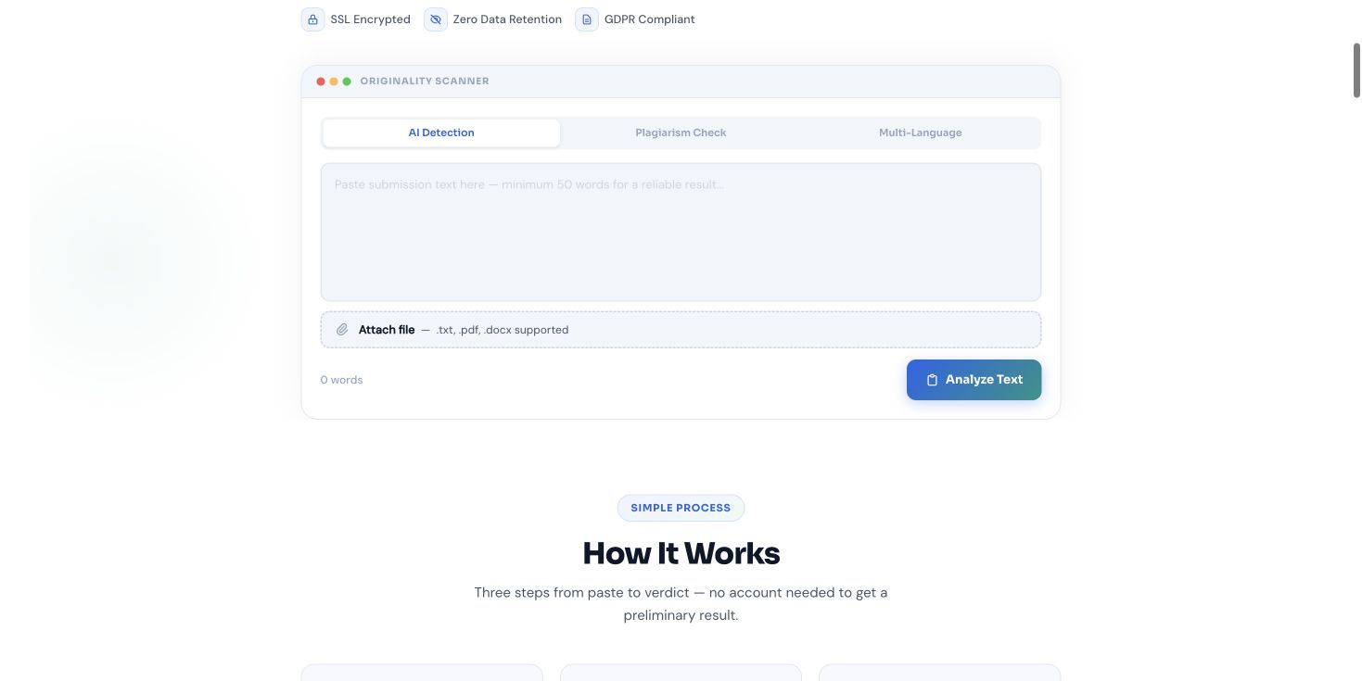The height and width of the screenshot is (681, 1362).
Task: Click the 0 words counter
Action: [341, 380]
